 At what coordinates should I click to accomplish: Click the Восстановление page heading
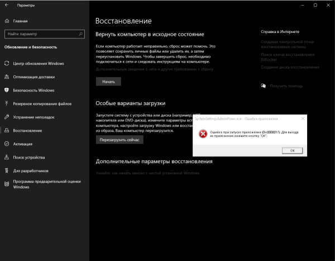coord(123,21)
